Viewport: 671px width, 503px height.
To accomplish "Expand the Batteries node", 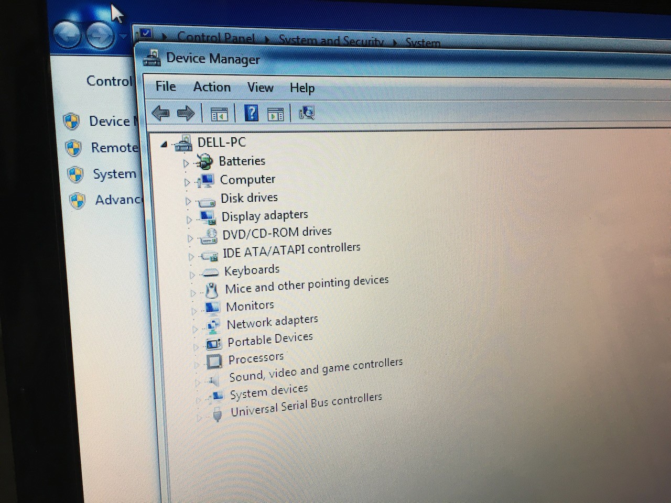I will pos(186,163).
